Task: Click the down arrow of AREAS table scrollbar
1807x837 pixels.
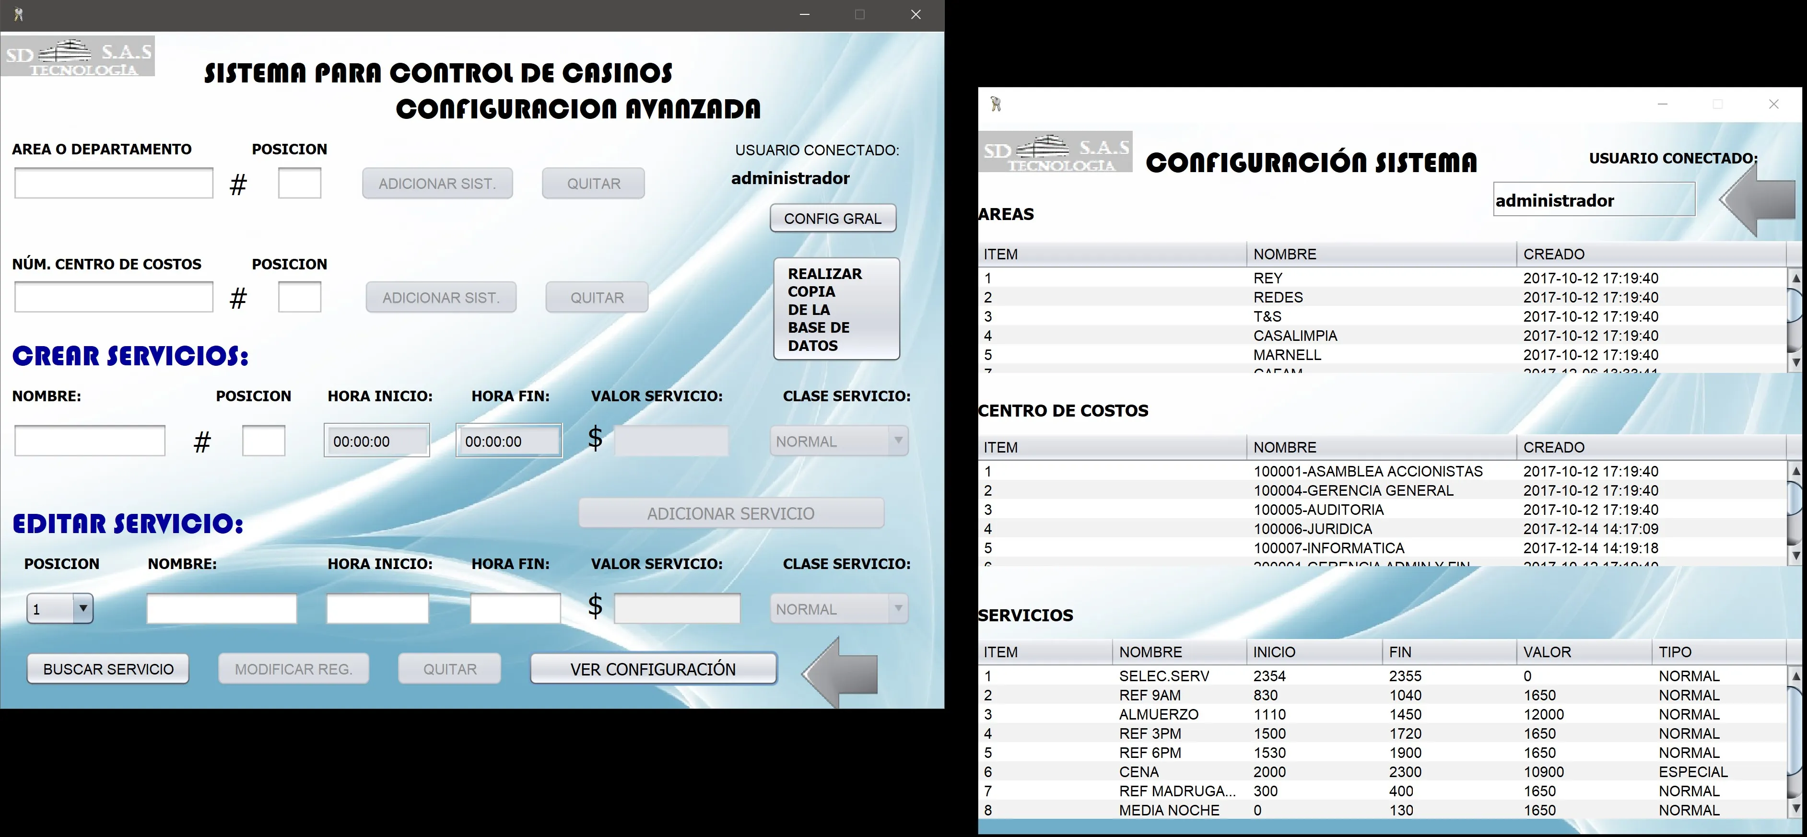Action: tap(1796, 362)
